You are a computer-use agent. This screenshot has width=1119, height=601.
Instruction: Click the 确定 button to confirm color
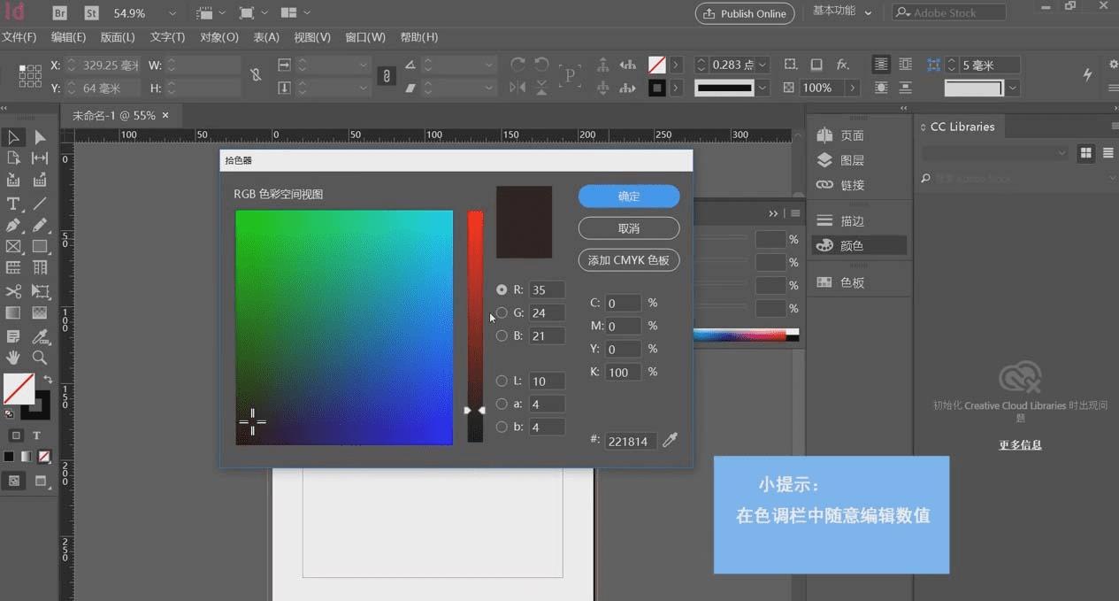(x=628, y=196)
